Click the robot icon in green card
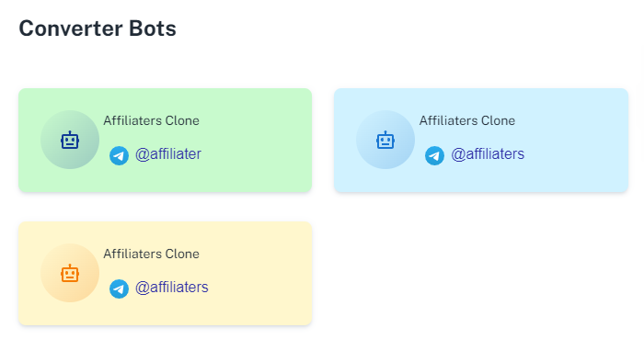 point(70,140)
